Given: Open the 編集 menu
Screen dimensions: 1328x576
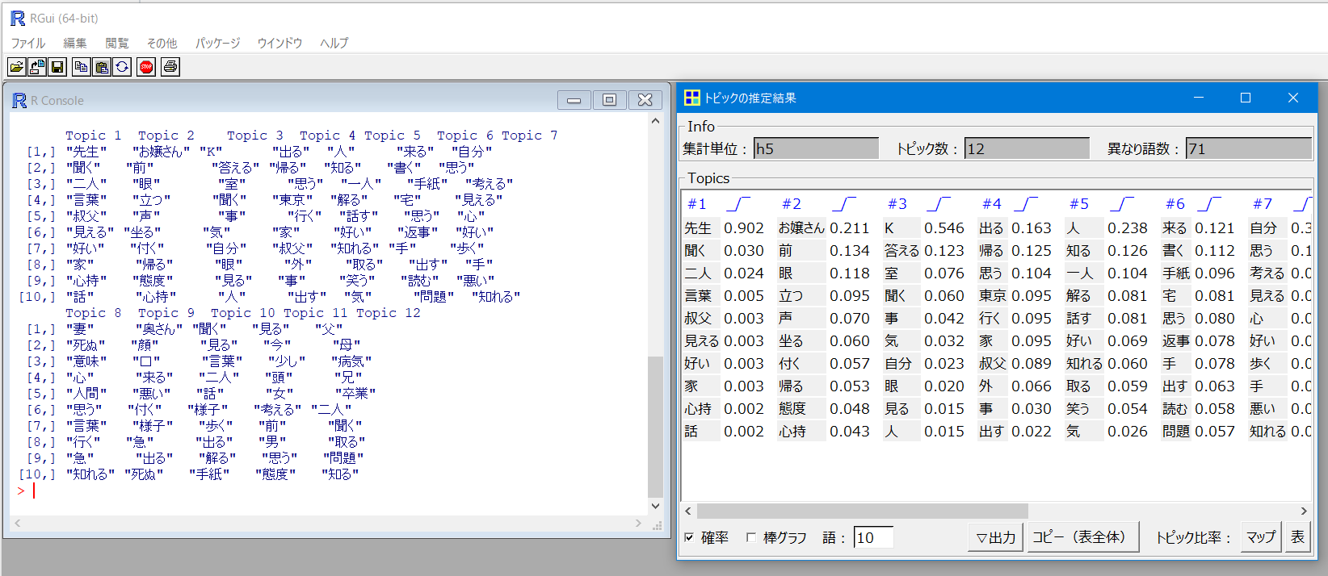Looking at the screenshot, I should pyautogui.click(x=75, y=43).
